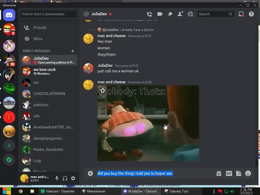Open the mv direct message
Image resolution: width=260 pixels, height=195 pixels.
point(49,83)
